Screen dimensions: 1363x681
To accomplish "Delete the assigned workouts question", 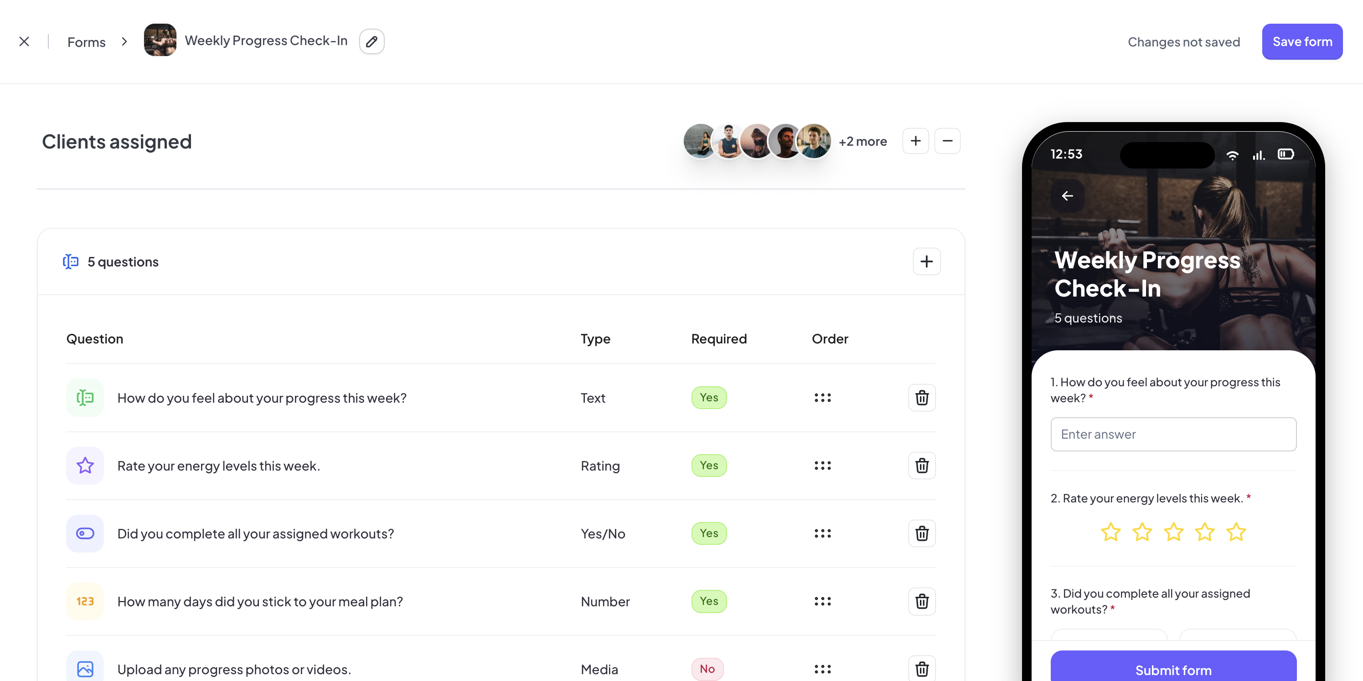I will pos(922,533).
